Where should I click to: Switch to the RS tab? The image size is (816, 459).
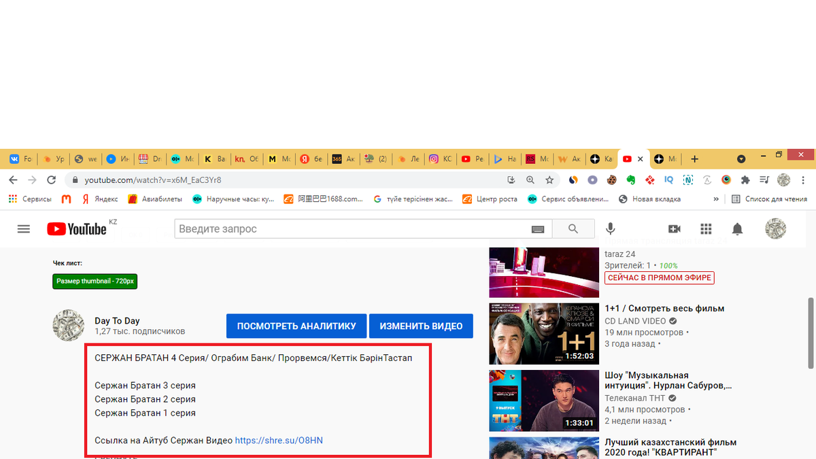pyautogui.click(x=538, y=158)
